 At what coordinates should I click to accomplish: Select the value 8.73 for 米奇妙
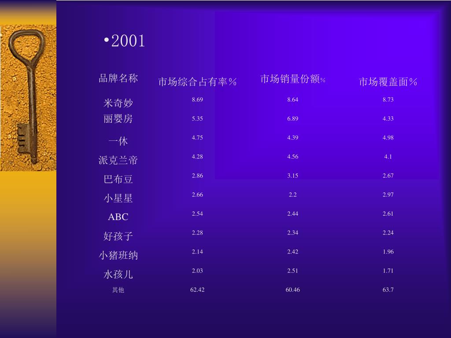click(388, 100)
